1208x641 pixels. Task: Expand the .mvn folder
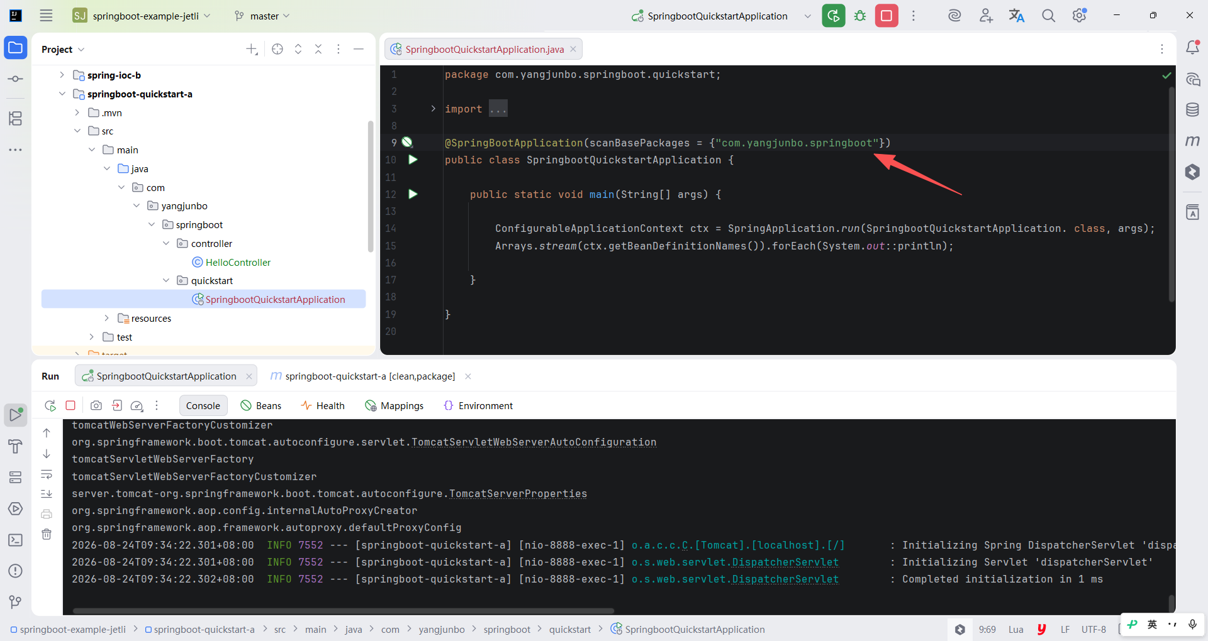coord(77,112)
